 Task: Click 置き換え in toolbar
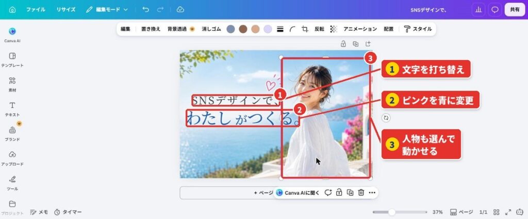coord(151,29)
